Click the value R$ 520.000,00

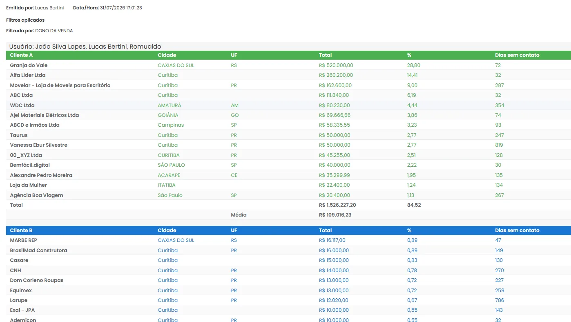(336, 65)
